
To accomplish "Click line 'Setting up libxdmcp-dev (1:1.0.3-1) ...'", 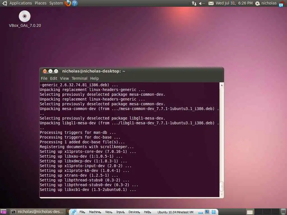I will 83,161.
